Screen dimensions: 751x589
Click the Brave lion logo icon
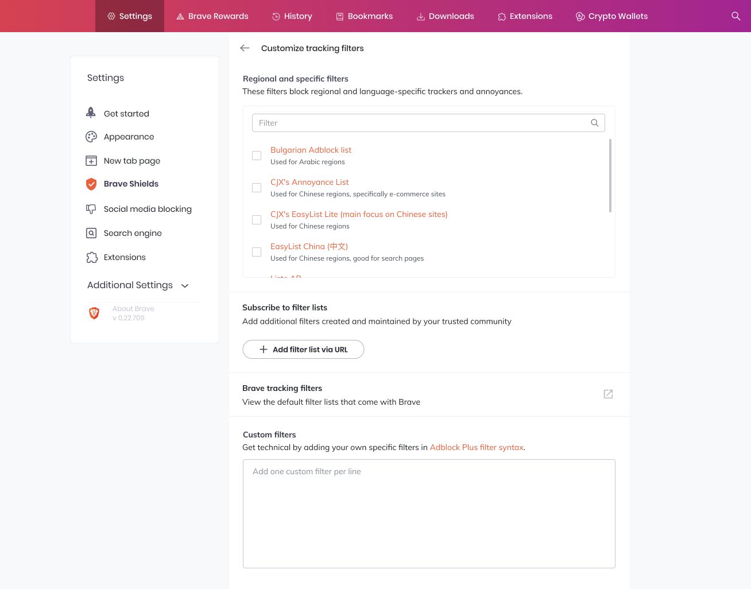pos(94,313)
